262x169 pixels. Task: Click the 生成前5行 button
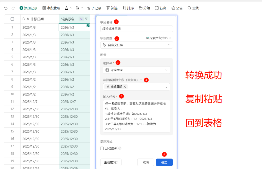click(x=111, y=162)
